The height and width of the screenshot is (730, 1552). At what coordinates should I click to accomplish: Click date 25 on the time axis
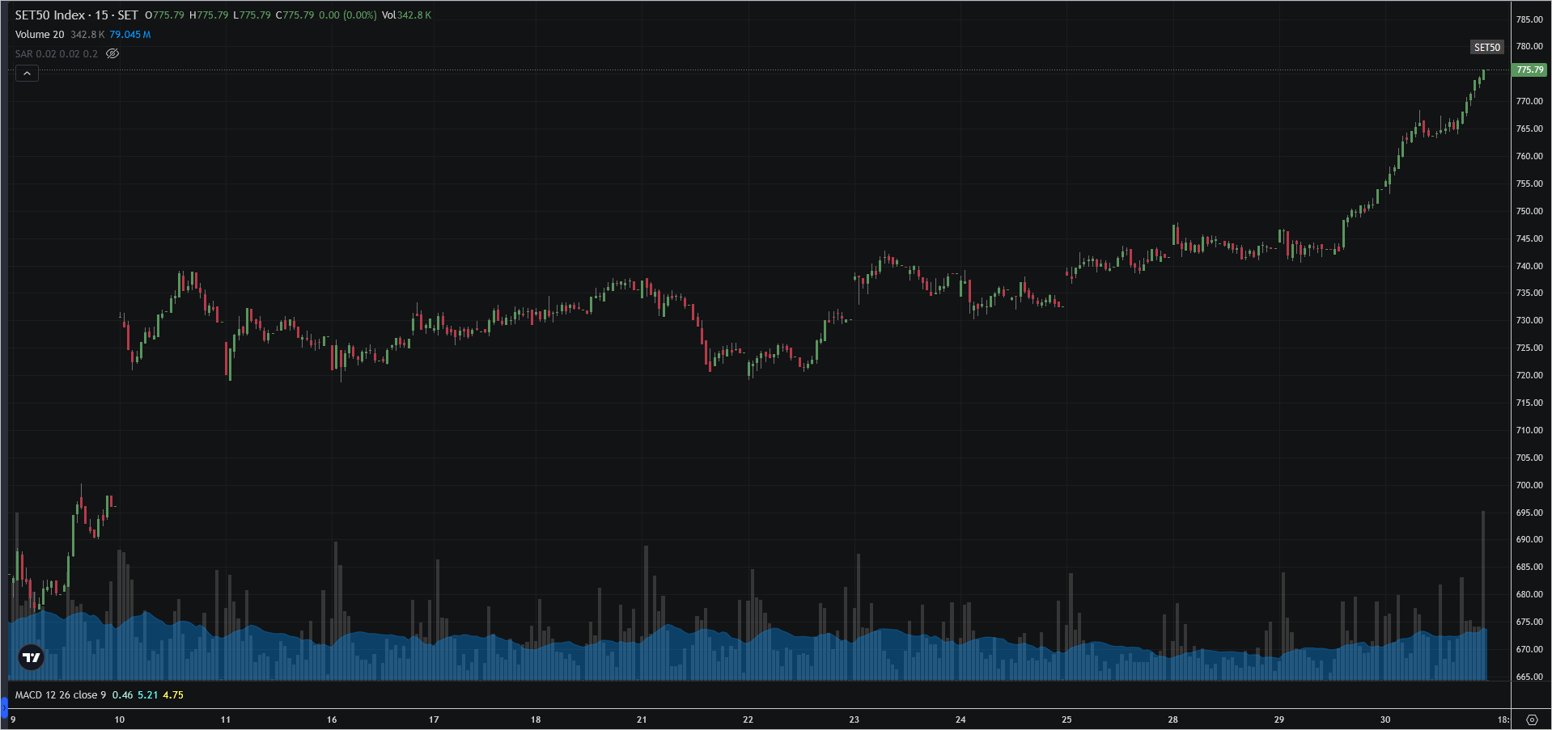click(1066, 719)
